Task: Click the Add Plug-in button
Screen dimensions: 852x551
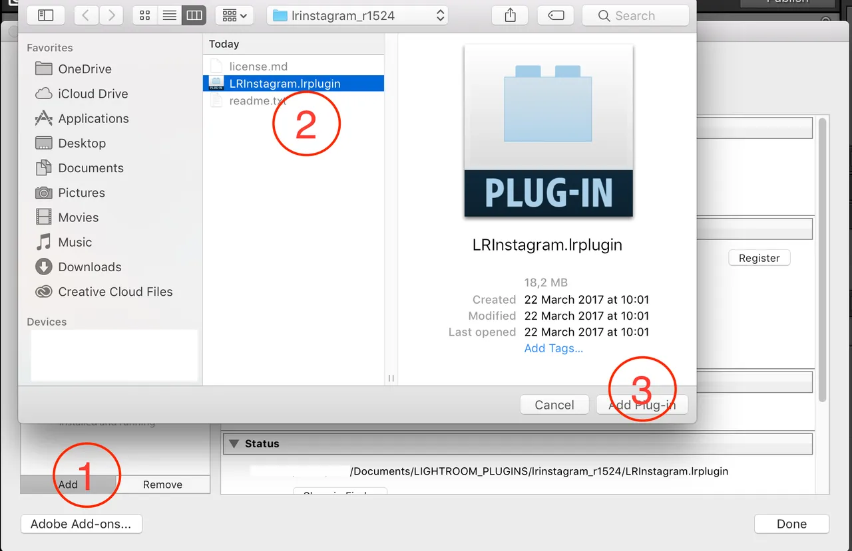Action: coord(642,405)
